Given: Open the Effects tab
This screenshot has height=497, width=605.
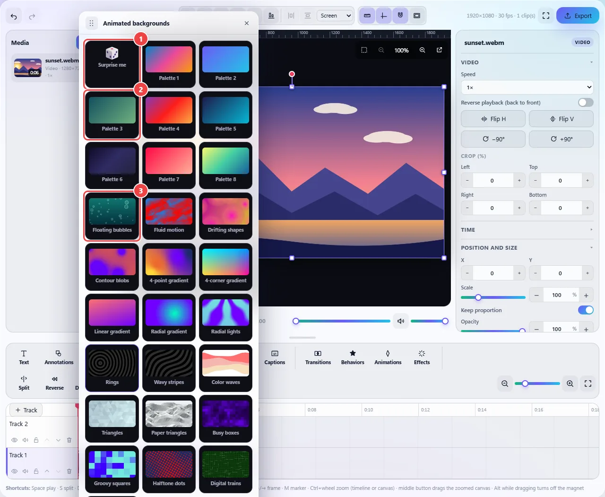Looking at the screenshot, I should coord(422,357).
